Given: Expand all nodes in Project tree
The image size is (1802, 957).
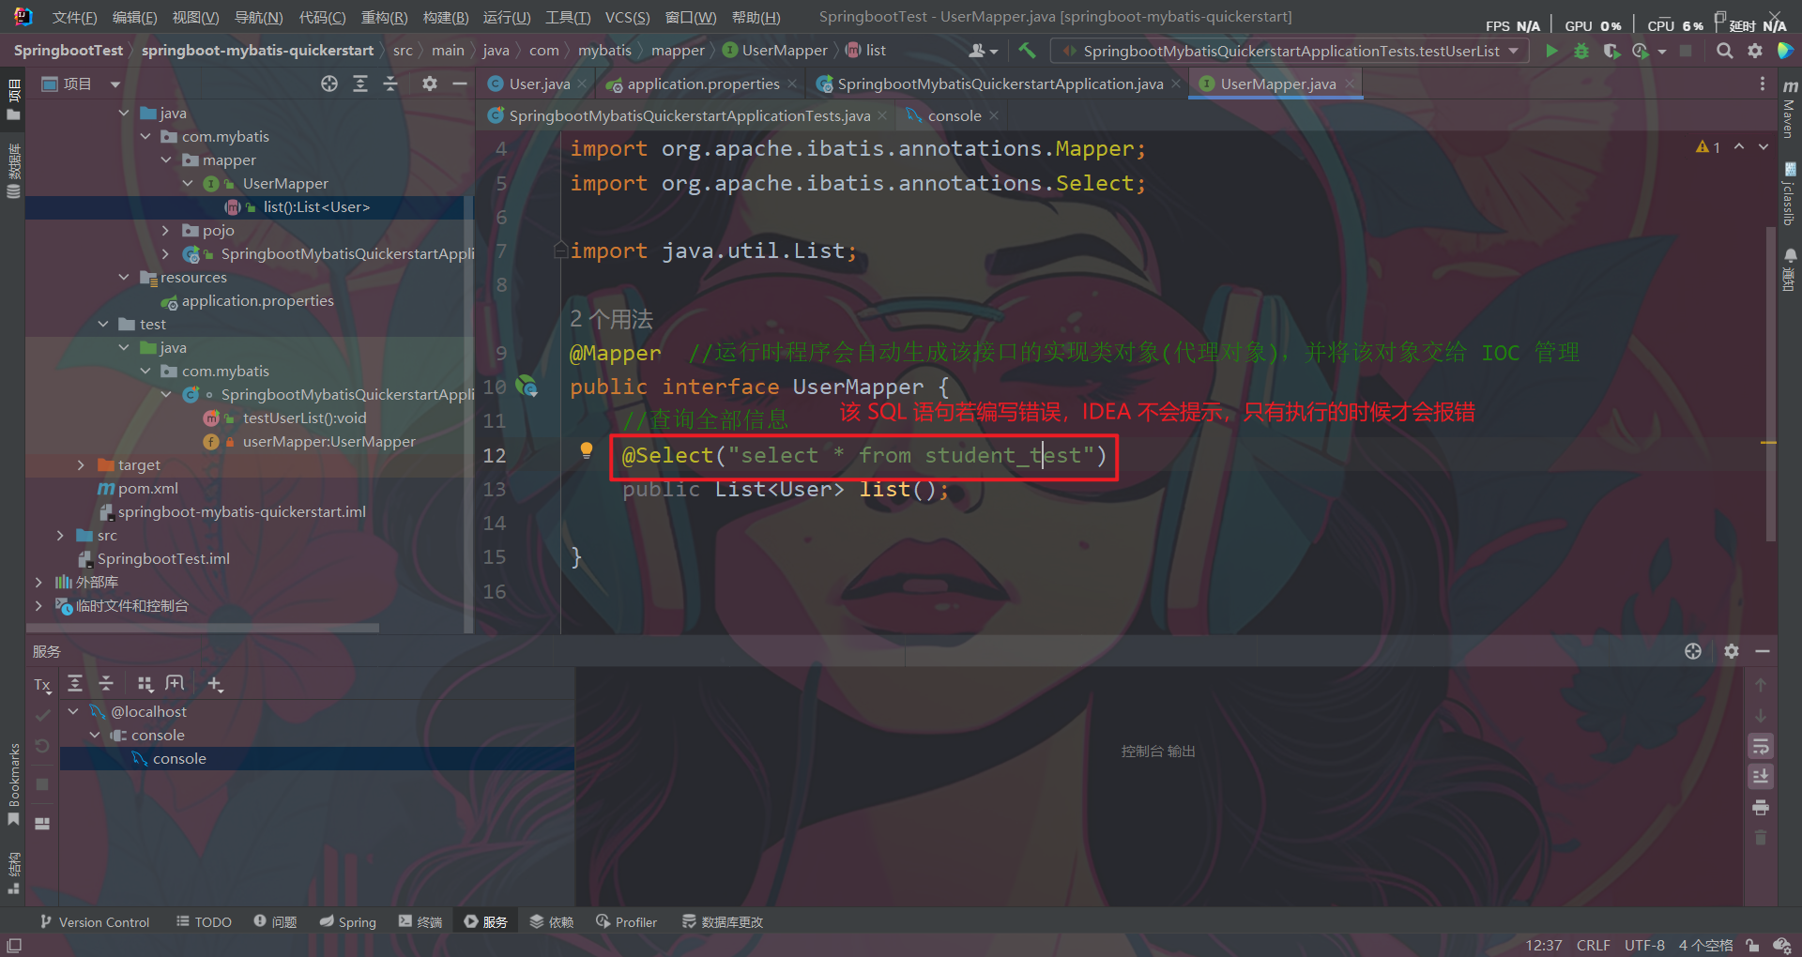Looking at the screenshot, I should coord(360,84).
